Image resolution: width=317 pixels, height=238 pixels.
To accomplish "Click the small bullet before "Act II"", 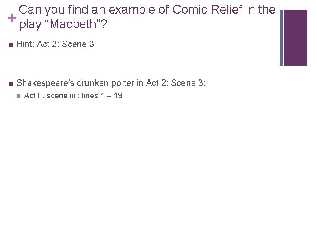I will (18, 96).
